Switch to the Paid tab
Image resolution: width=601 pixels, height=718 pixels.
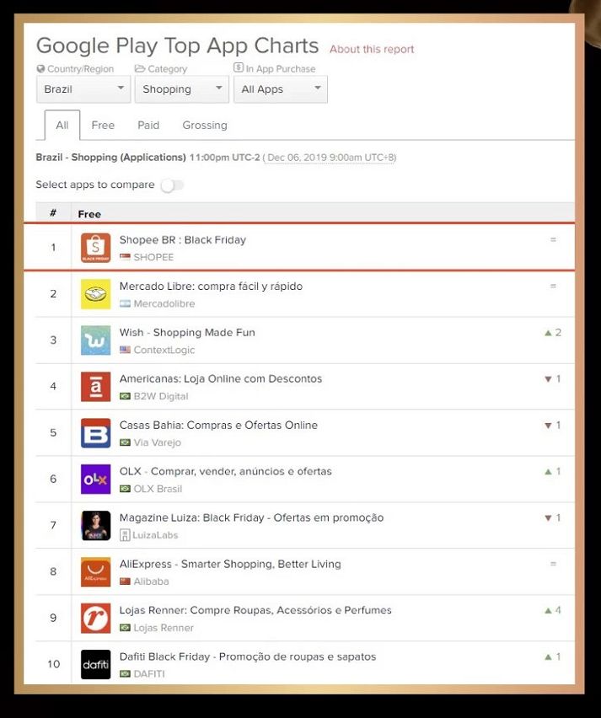tap(148, 125)
